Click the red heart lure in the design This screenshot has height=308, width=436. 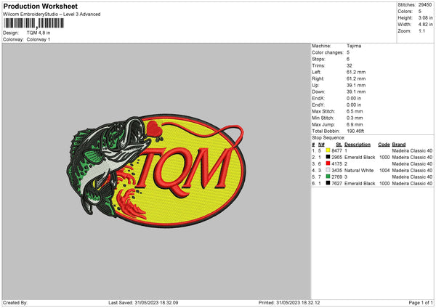154,129
